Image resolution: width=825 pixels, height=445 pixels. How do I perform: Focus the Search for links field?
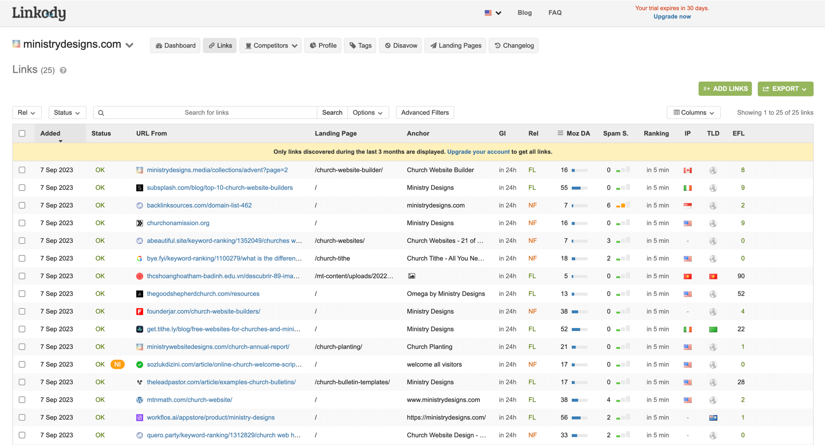(206, 113)
